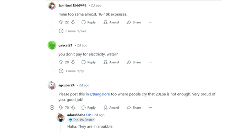
Task: Open three-dot menu on sgcuber24's comment
Action: [x=150, y=108]
